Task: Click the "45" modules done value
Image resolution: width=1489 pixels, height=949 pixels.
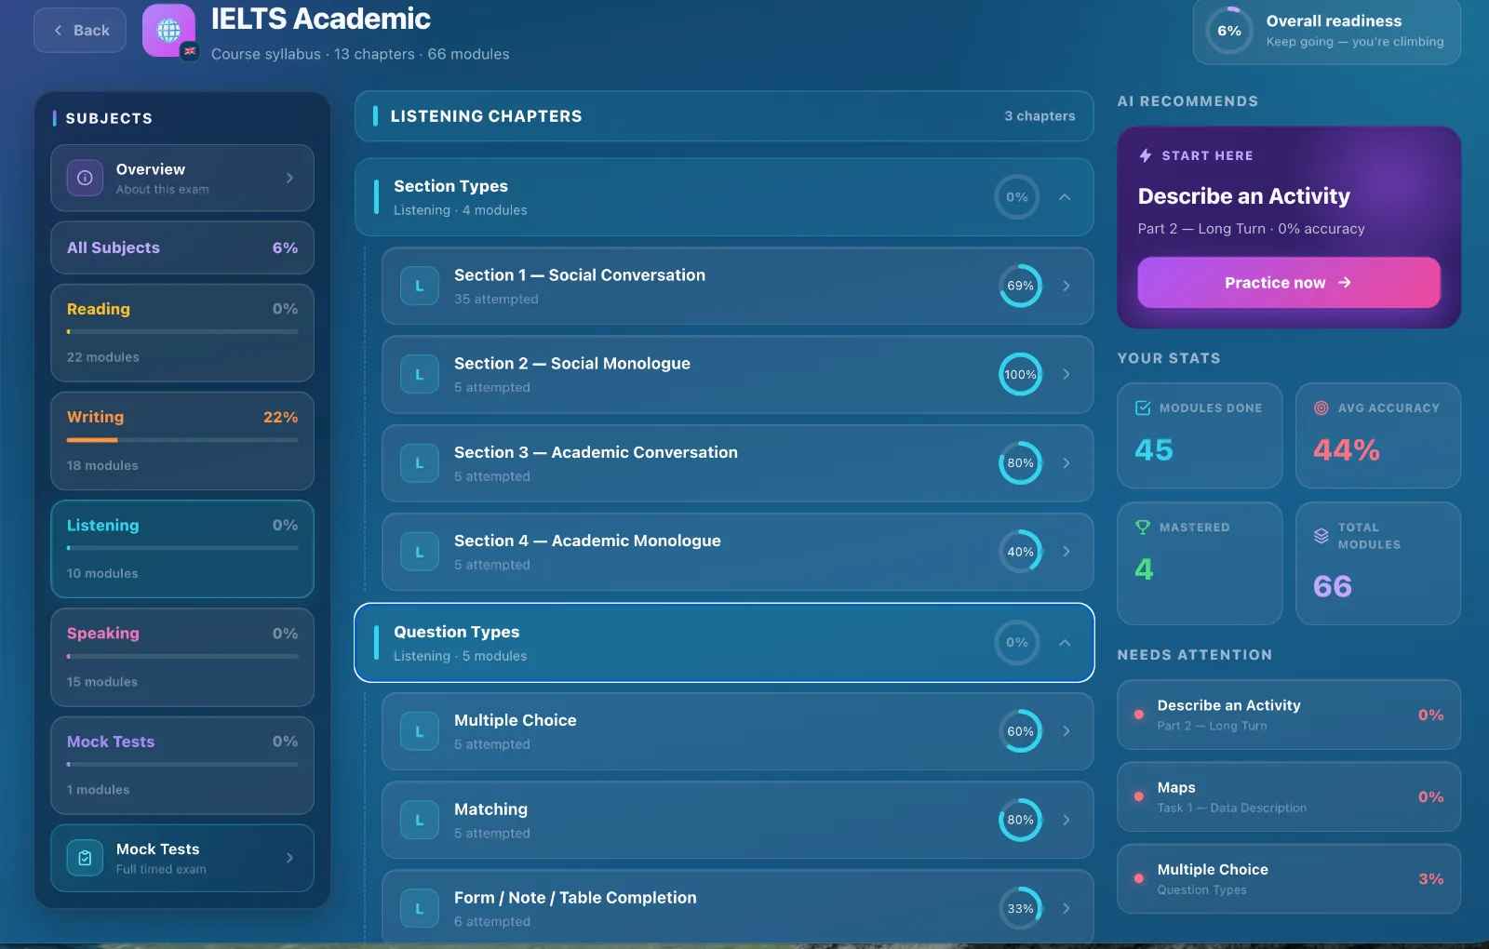Action: coord(1154,450)
